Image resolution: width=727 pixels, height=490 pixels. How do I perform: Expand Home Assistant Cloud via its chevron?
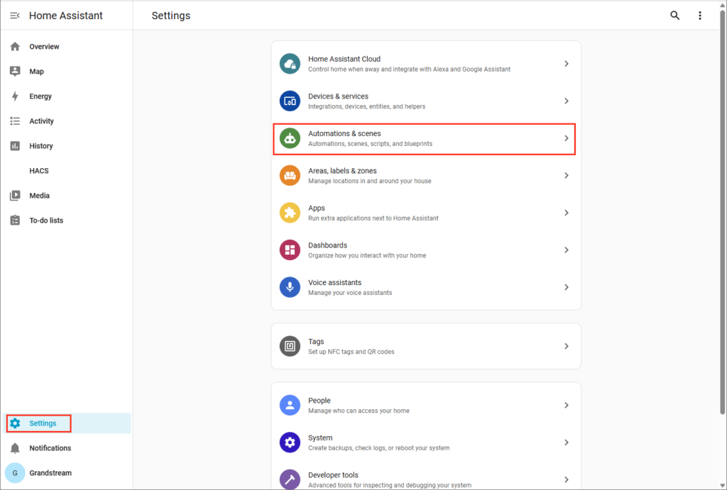pyautogui.click(x=566, y=63)
